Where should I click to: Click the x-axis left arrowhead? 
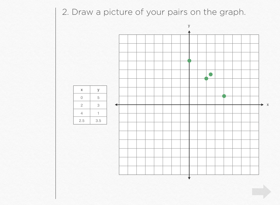point(116,105)
